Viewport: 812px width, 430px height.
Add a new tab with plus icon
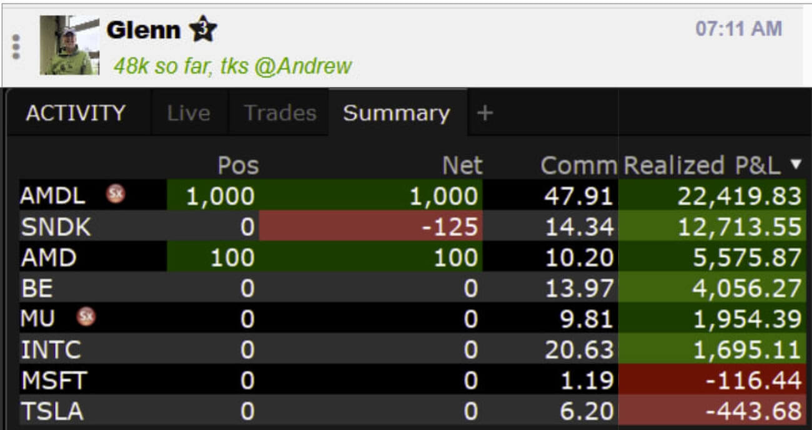[485, 113]
